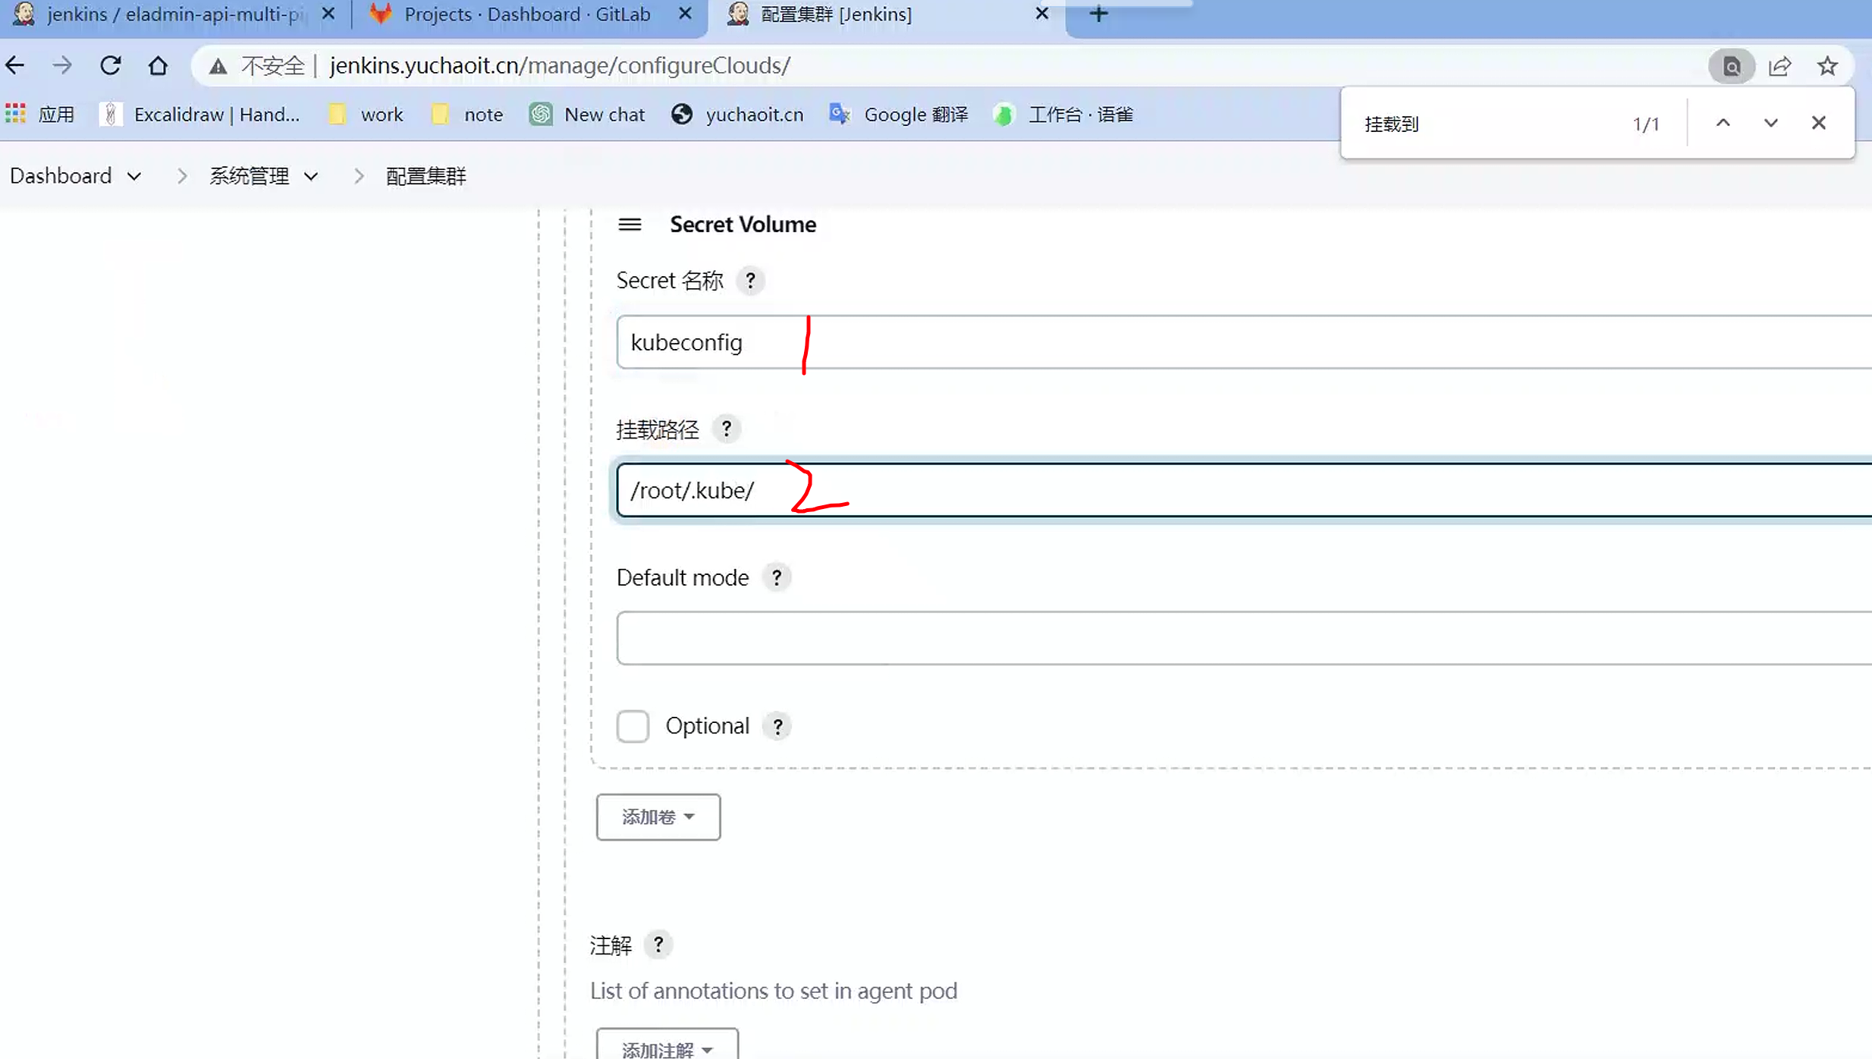Switch to Projects Dashboard GitLab tab
This screenshot has height=1059, width=1872.
coord(526,14)
